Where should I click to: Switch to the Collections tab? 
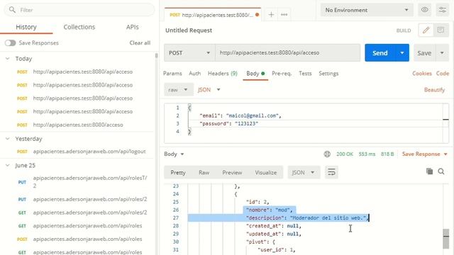click(x=79, y=27)
